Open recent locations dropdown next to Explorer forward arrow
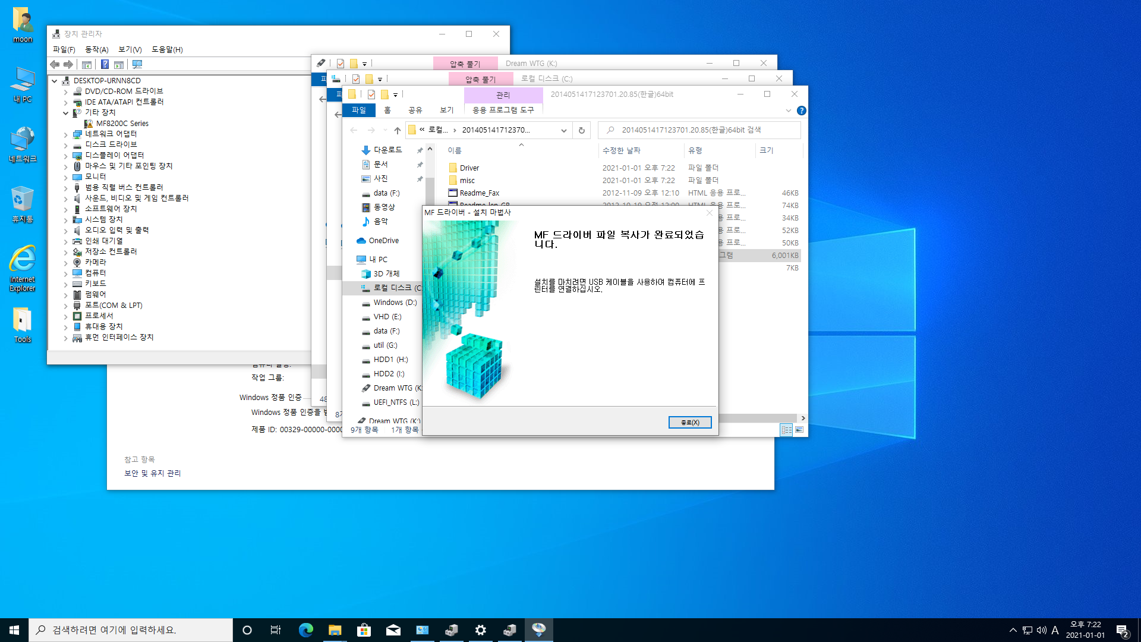Viewport: 1141px width, 642px height. [x=385, y=130]
